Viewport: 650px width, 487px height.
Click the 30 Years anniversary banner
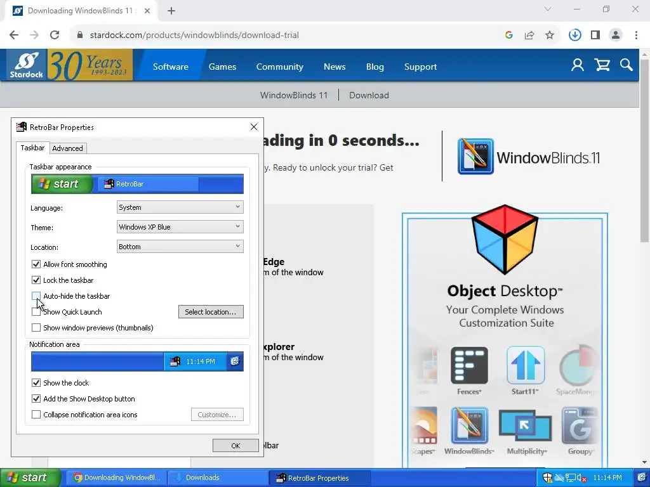(90, 65)
